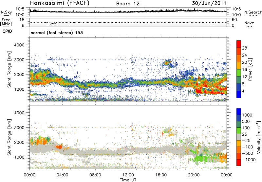This screenshot has width=262, height=182.
Task: Click the '12' tick on Power colorbar
Action: [x=244, y=77]
